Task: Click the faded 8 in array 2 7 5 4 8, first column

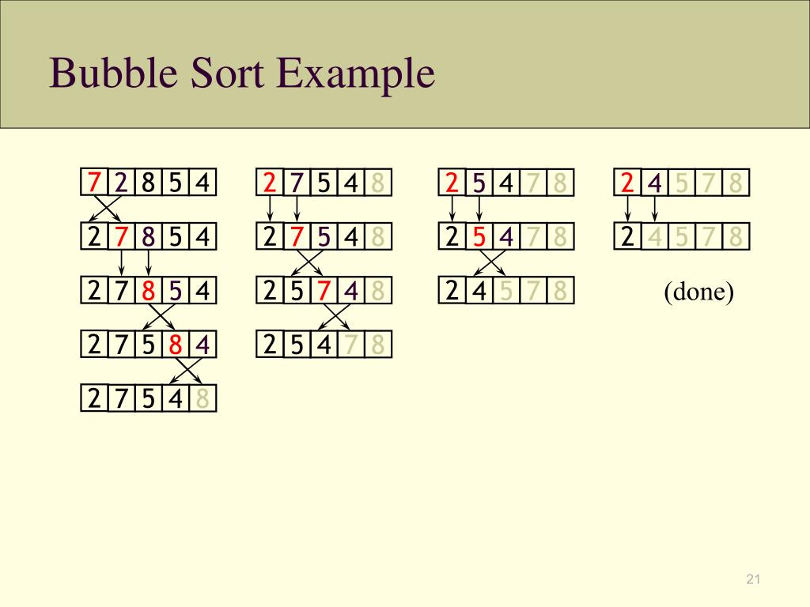Action: (x=202, y=398)
